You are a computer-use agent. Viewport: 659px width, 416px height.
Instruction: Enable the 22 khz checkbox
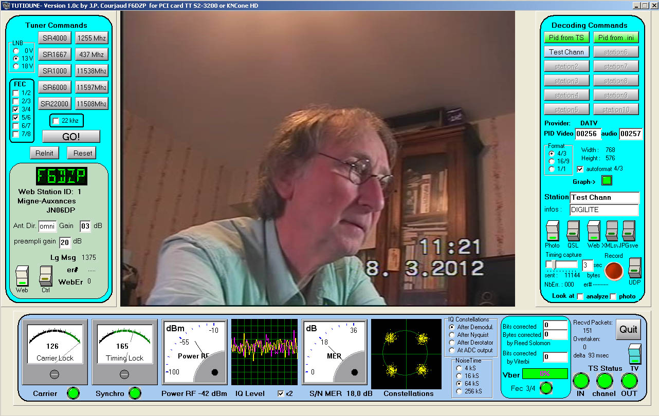(56, 121)
